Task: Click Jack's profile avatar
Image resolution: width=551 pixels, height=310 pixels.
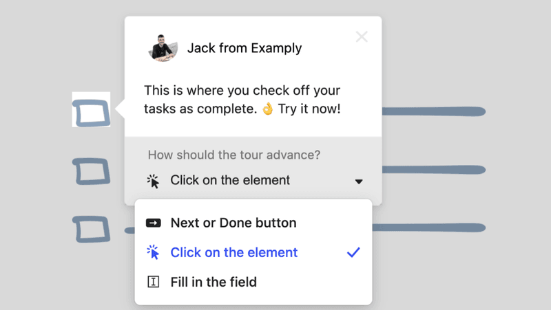Action: pyautogui.click(x=163, y=48)
